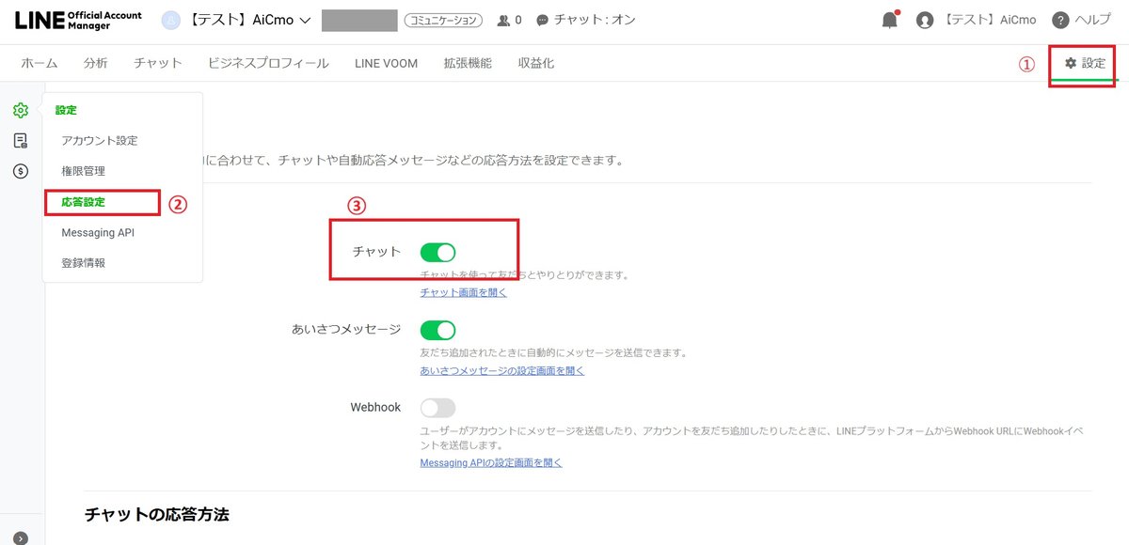The height and width of the screenshot is (545, 1129).
Task: Click the チャットの応答方法 heading
Action: coord(157,515)
